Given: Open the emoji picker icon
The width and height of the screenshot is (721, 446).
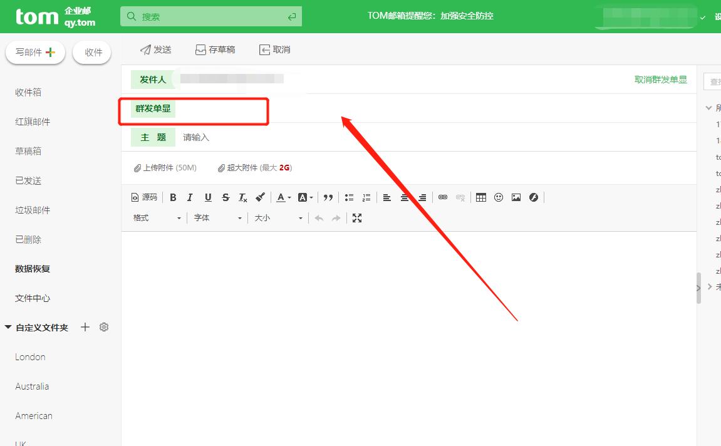Looking at the screenshot, I should 498,197.
